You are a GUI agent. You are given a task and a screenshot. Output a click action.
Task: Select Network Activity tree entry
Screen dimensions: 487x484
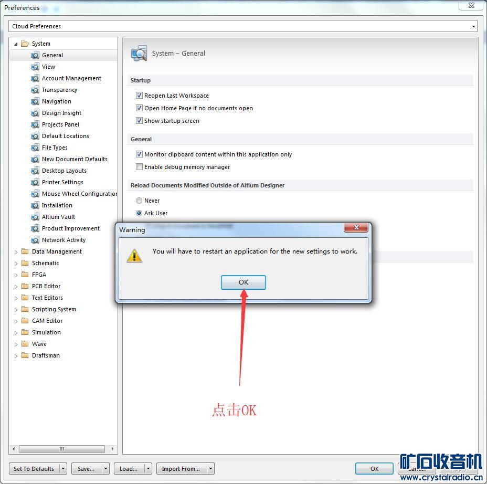63,240
